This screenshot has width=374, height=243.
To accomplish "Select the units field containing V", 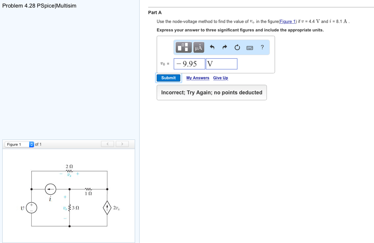I will (222, 63).
